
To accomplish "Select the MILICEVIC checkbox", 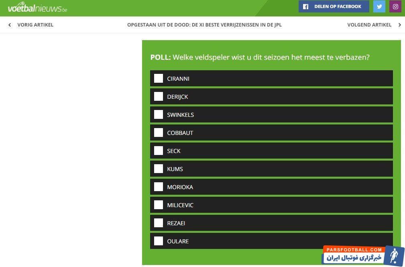I will tap(159, 205).
